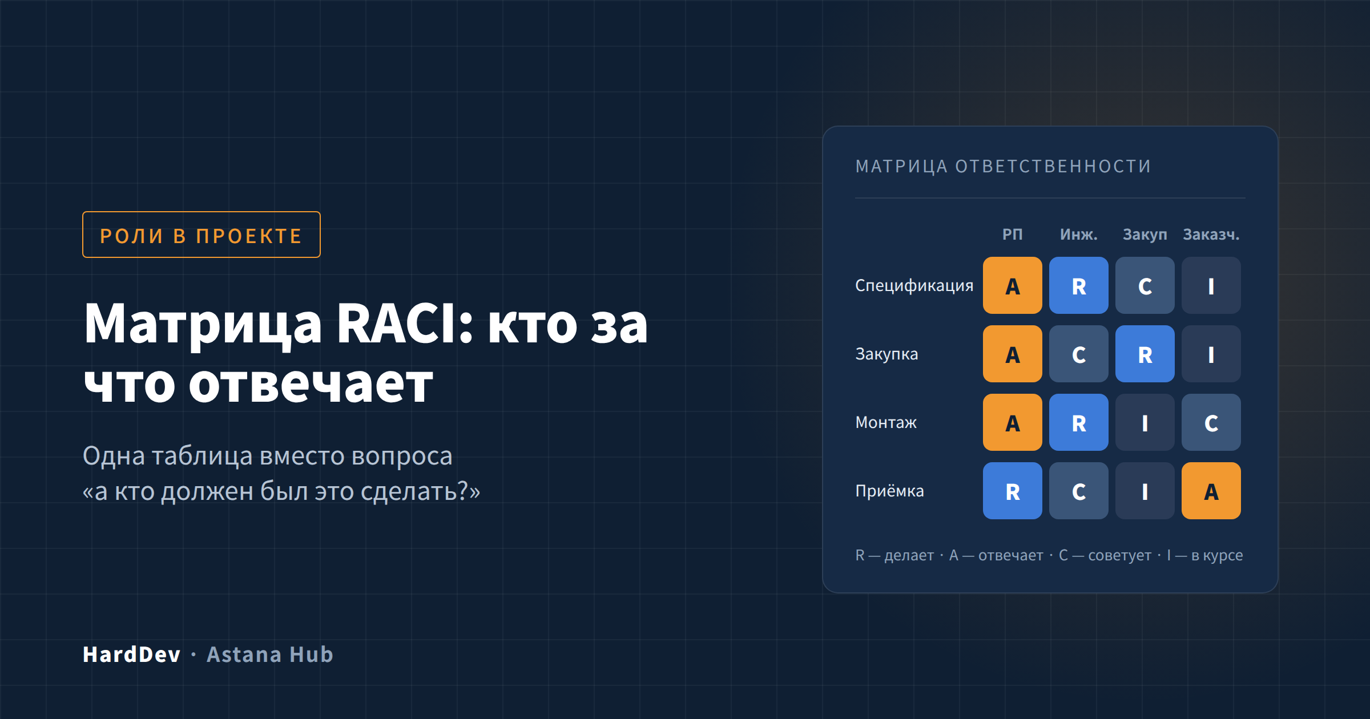Select I cell in Приёмка row

click(1145, 491)
